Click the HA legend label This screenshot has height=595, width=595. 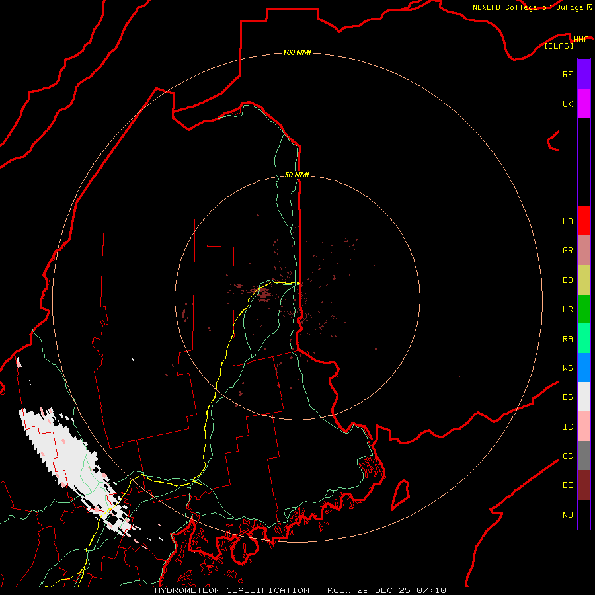567,221
